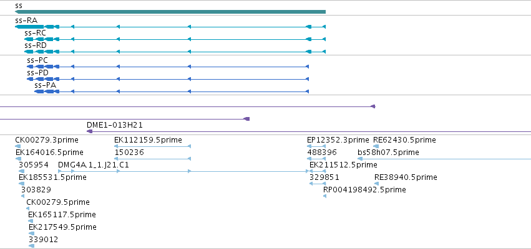Select the ss-PA protein label
The width and height of the screenshot is (531, 249).
click(46, 85)
